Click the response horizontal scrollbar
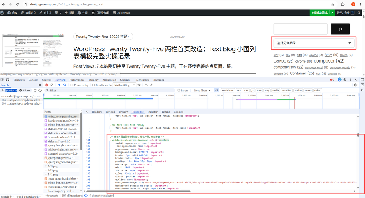Screen dimensions: 365x198 click(138, 191)
